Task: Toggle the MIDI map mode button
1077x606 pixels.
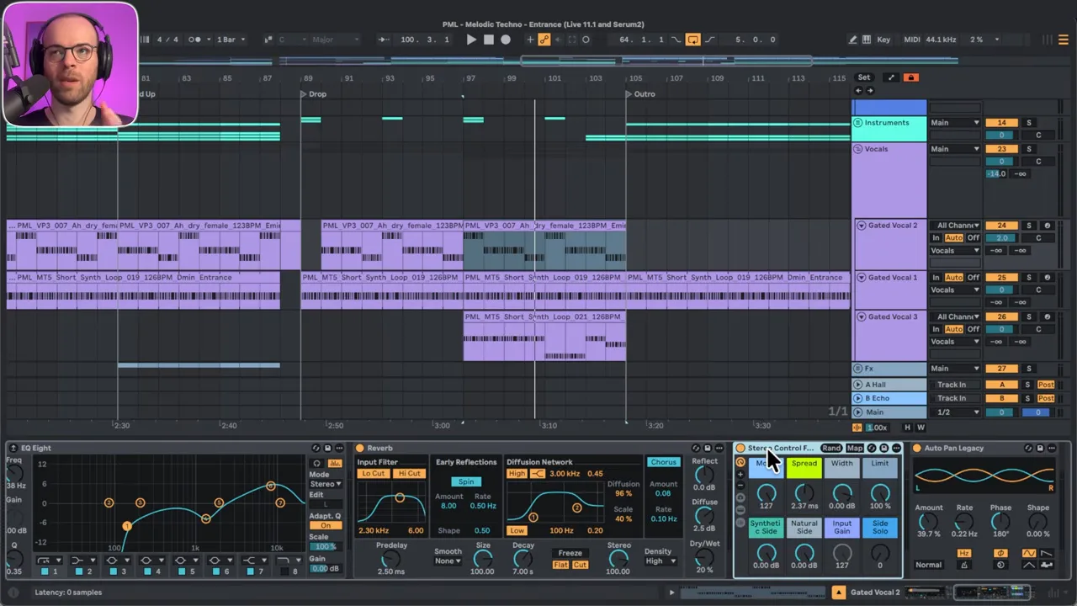Action: coord(912,40)
